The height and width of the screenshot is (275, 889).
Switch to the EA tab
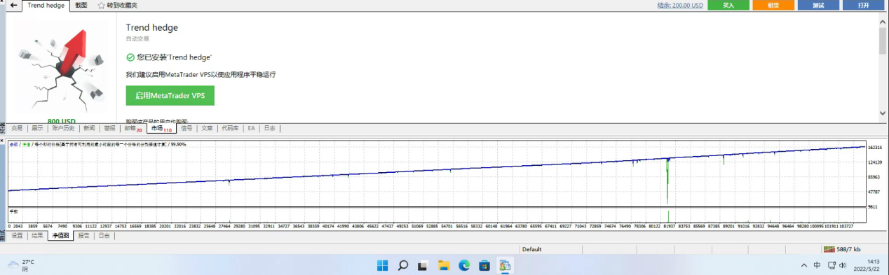(x=251, y=128)
